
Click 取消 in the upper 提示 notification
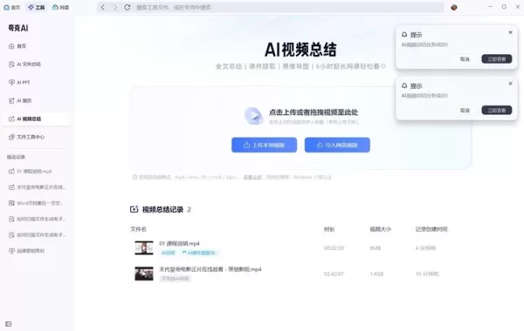[465, 59]
